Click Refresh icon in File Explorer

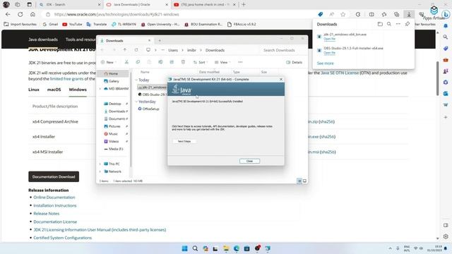tap(136, 50)
